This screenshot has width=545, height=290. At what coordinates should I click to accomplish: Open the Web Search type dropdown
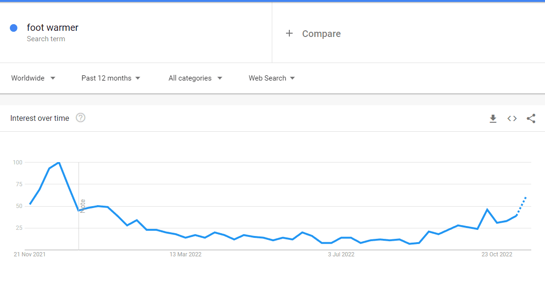tap(271, 78)
